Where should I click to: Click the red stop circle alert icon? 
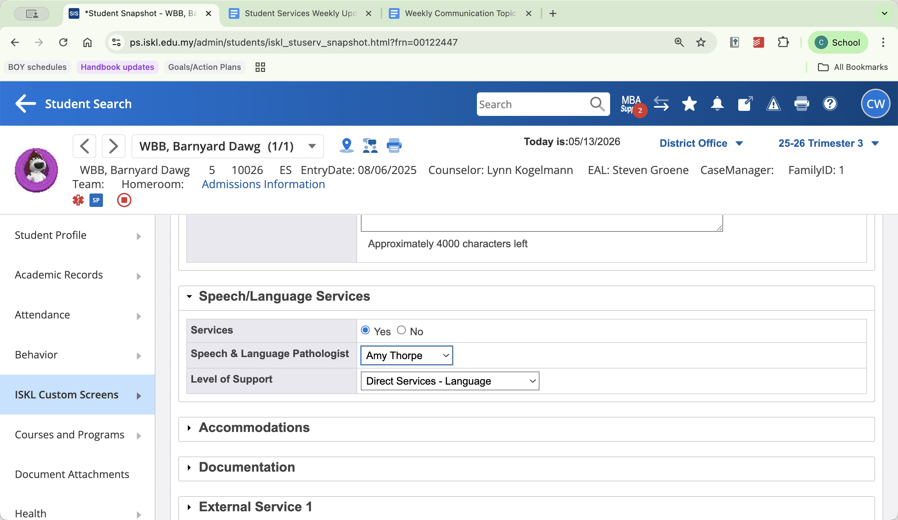(124, 200)
